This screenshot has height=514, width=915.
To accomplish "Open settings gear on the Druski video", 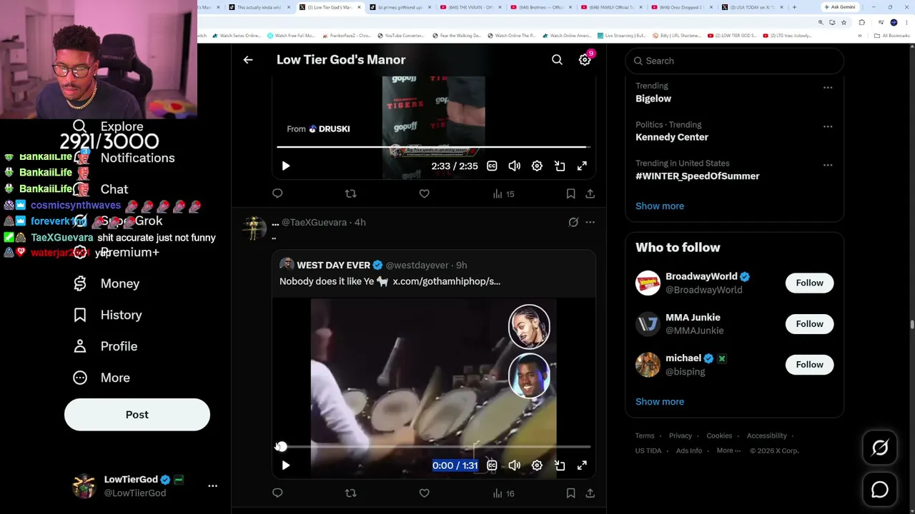I will pyautogui.click(x=537, y=166).
